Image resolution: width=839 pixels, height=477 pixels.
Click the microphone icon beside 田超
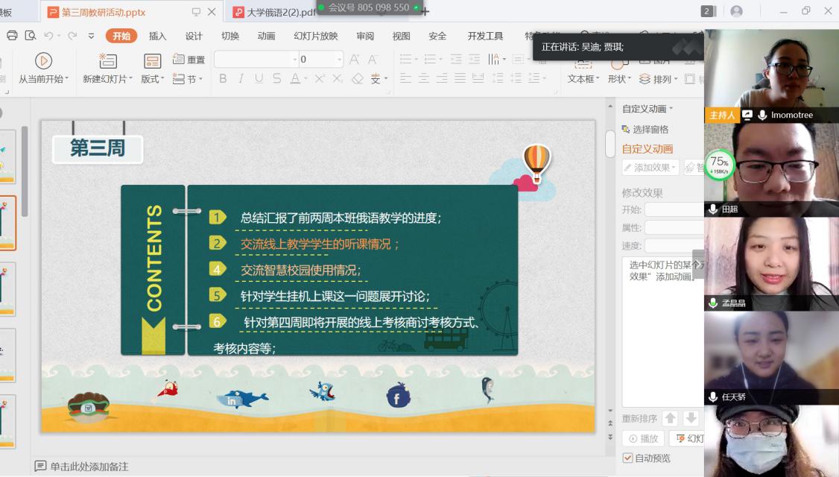713,209
